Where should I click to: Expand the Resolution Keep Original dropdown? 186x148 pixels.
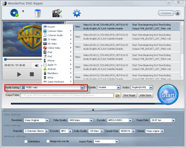point(47,120)
